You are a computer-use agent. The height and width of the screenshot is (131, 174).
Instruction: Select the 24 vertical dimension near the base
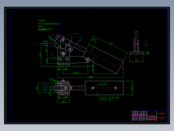46,61
